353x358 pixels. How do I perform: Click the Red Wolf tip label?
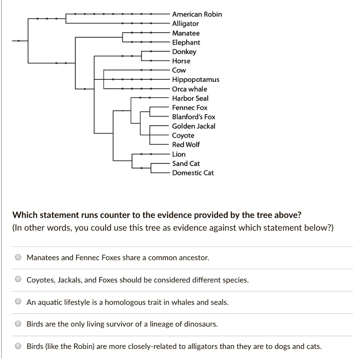pos(186,144)
